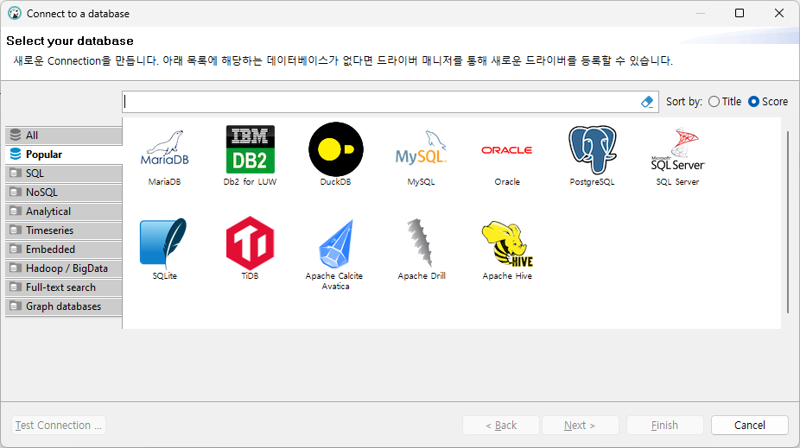Select the SQLite feather icon
The width and height of the screenshot is (800, 448).
[164, 243]
